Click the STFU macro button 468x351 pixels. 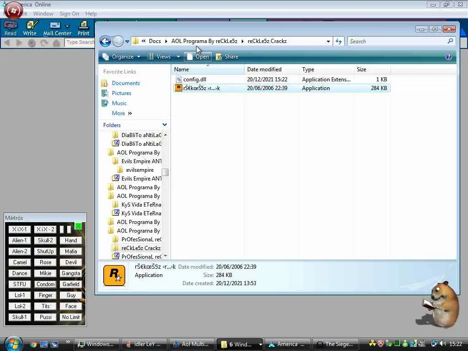tap(20, 284)
